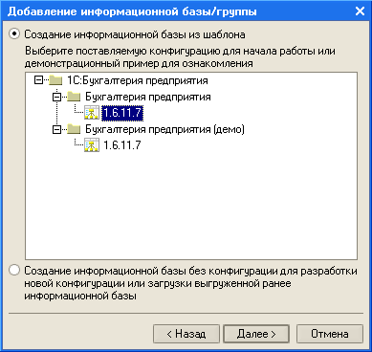
Task: Click the folder icon of the Бухгалтерия предприятия subfolder
Action: pos(74,97)
